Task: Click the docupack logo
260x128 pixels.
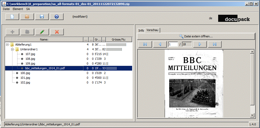Action: coord(234,19)
